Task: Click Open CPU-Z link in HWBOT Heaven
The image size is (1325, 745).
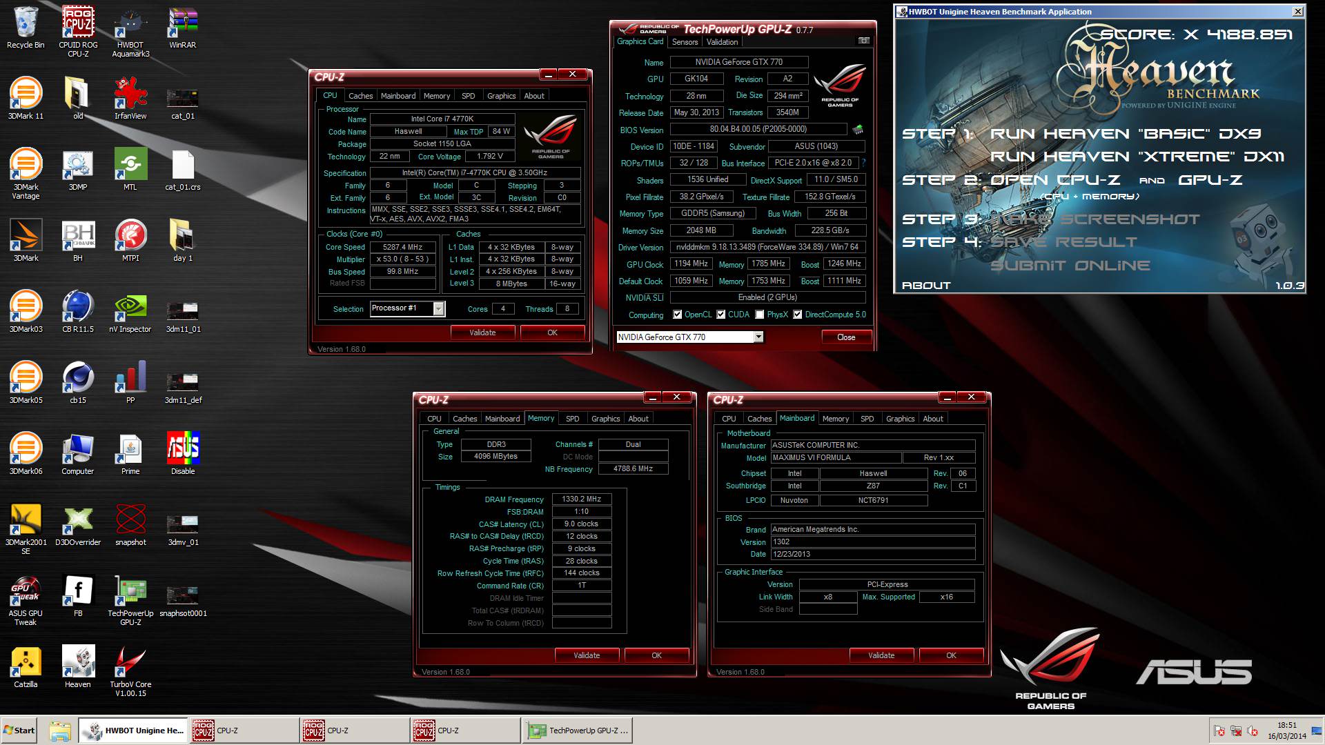Action: click(x=1055, y=180)
